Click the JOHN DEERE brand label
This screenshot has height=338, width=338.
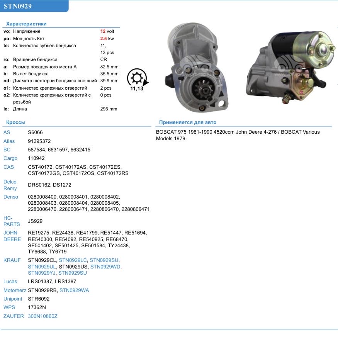pyautogui.click(x=10, y=236)
